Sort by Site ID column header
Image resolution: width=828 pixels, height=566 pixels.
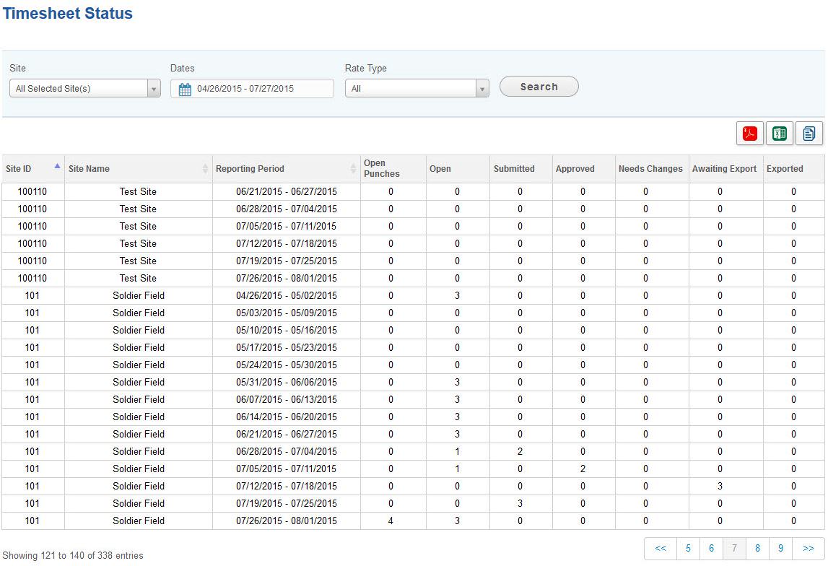(33, 169)
